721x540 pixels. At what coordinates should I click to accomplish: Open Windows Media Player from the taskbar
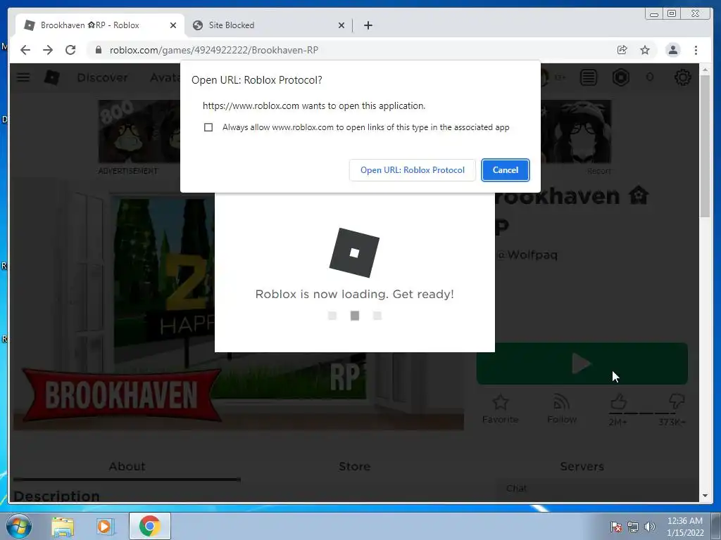[104, 526]
